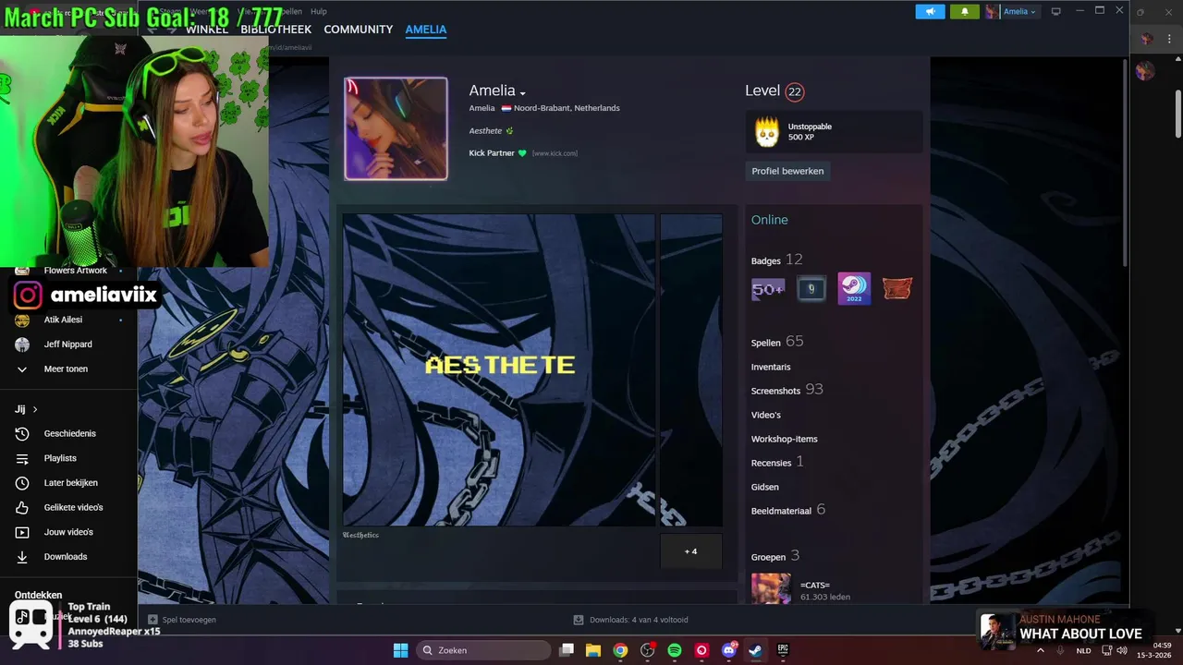Image resolution: width=1183 pixels, height=665 pixels.
Task: Click the Amelia profile avatar picture
Action: click(396, 128)
